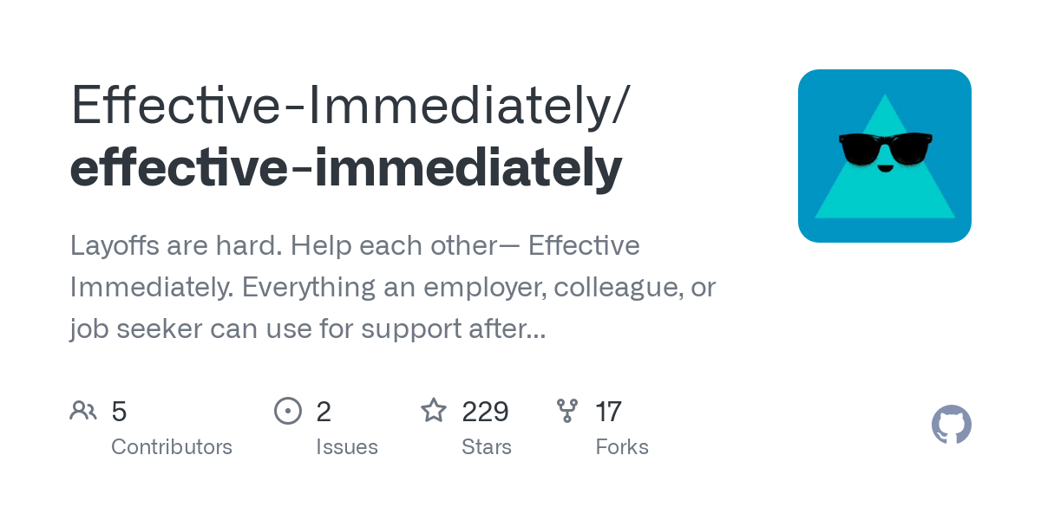Click the GitHub octocat logo

pos(952,425)
